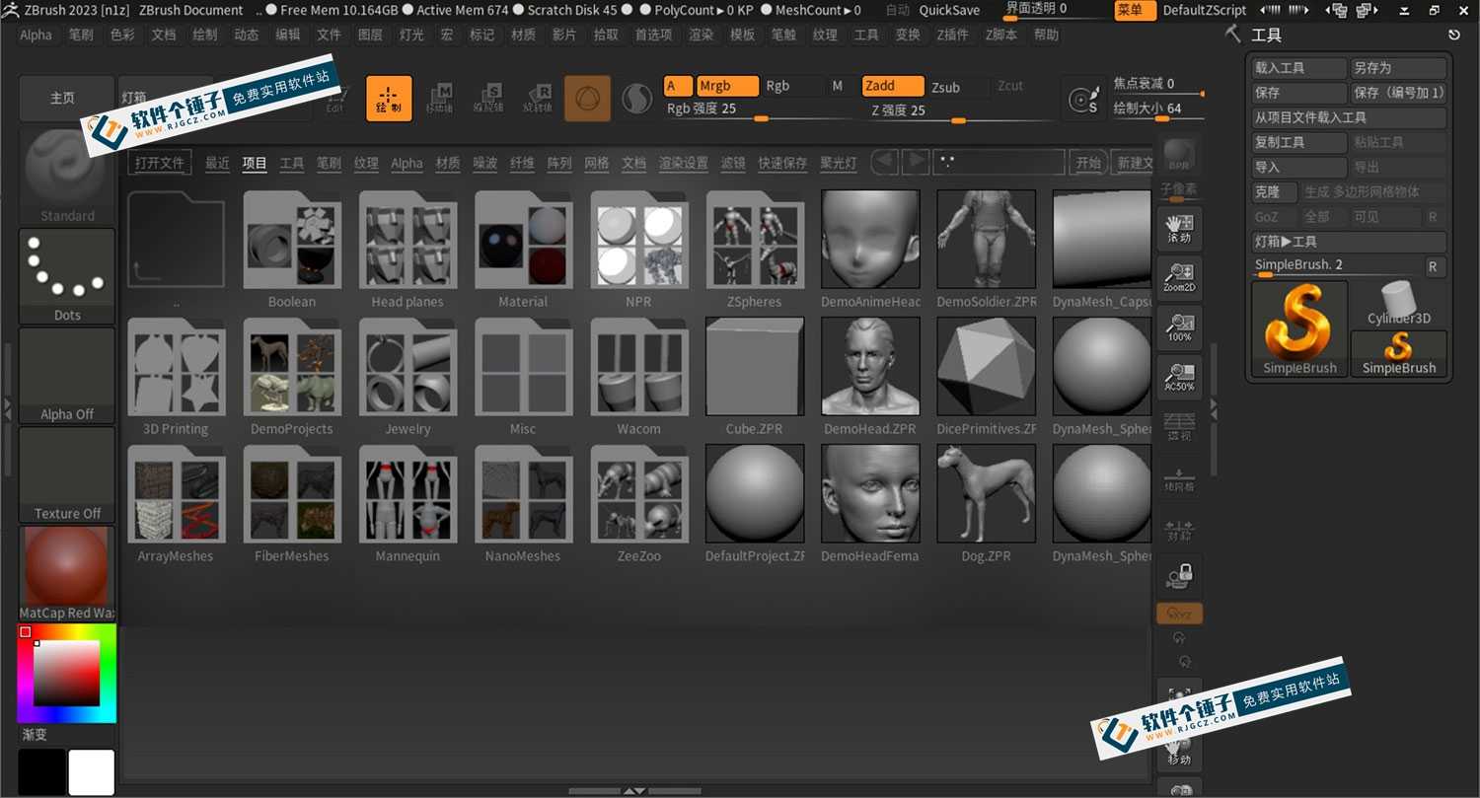Open the MatCap Red Wax material selector
The width and height of the screenshot is (1480, 798).
coord(67,574)
